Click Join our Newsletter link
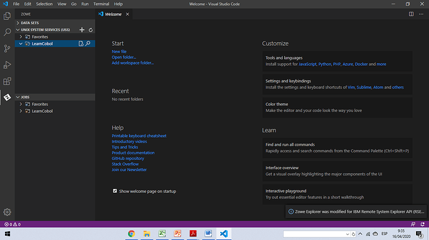This screenshot has width=429, height=240. (129, 169)
